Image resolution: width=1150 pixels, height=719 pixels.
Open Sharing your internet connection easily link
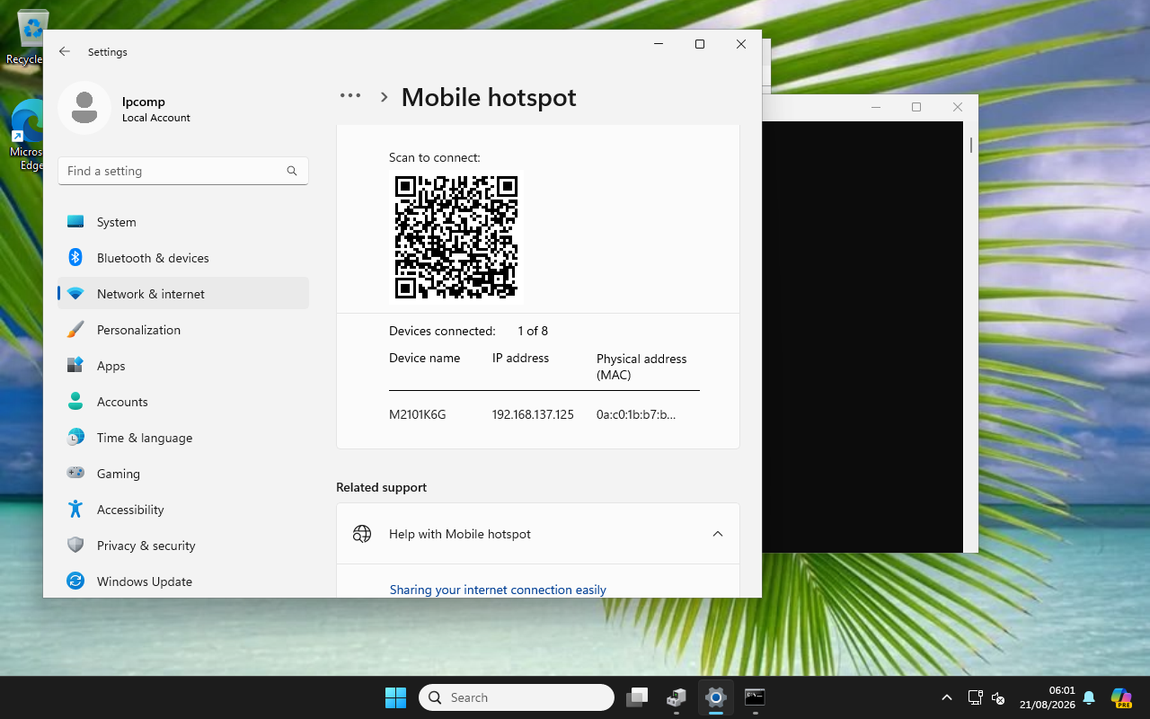coord(498,590)
